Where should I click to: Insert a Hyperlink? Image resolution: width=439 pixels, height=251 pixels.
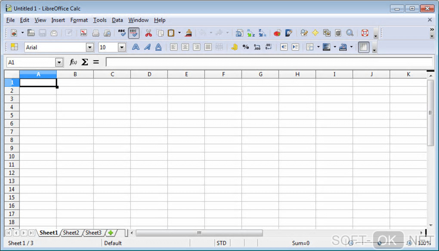pos(239,33)
